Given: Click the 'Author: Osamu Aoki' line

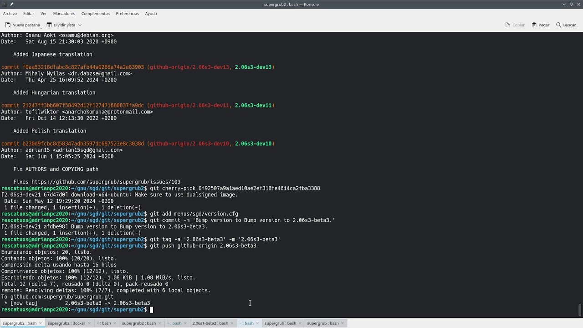Looking at the screenshot, I should 57,35.
